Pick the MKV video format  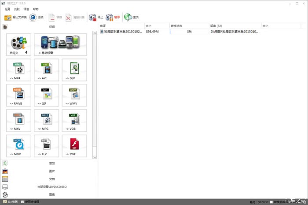tap(18, 120)
